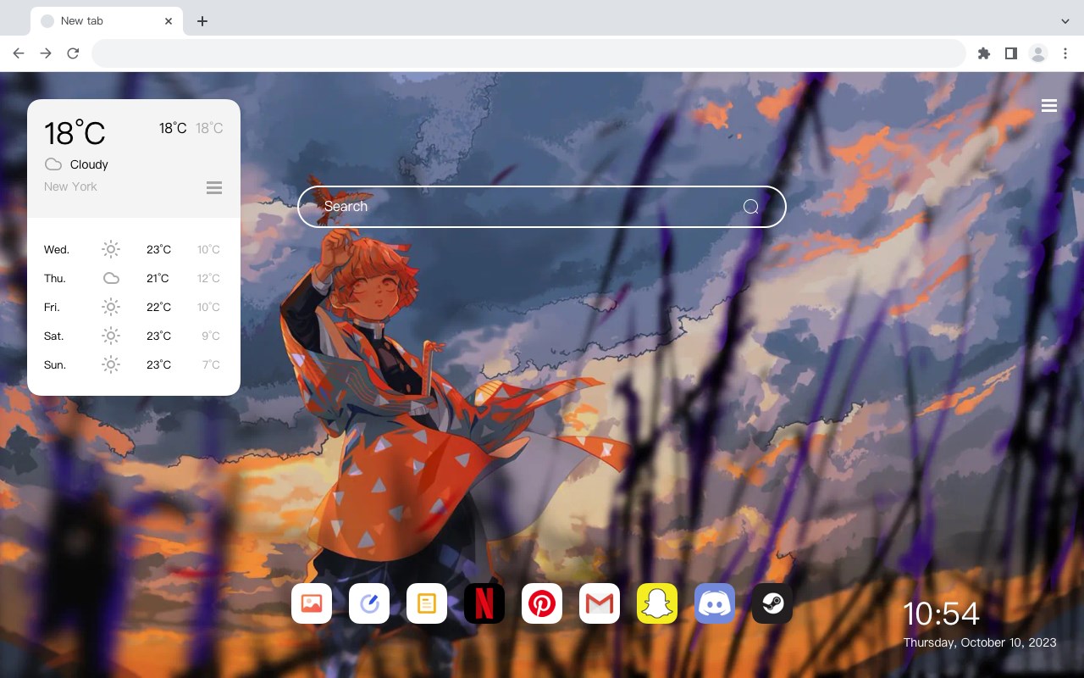The image size is (1084, 678).
Task: Focus the browser address bar
Action: coord(528,53)
